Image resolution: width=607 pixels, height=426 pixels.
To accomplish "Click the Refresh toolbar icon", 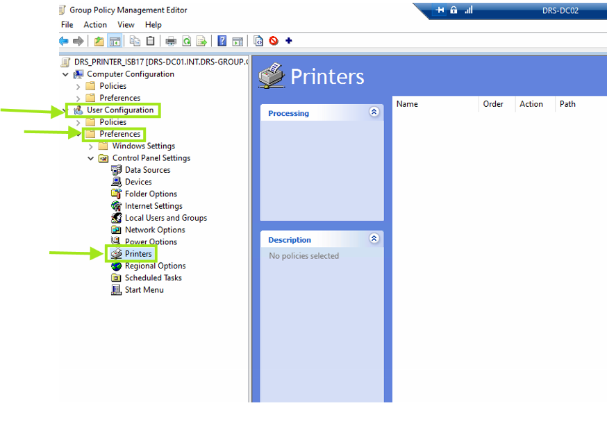I will click(186, 41).
